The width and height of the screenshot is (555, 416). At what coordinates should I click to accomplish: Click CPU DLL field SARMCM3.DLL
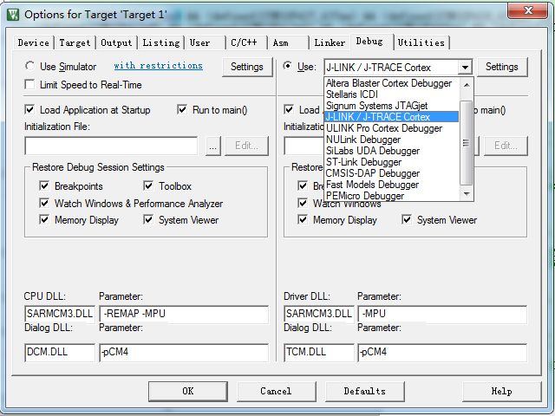60,314
